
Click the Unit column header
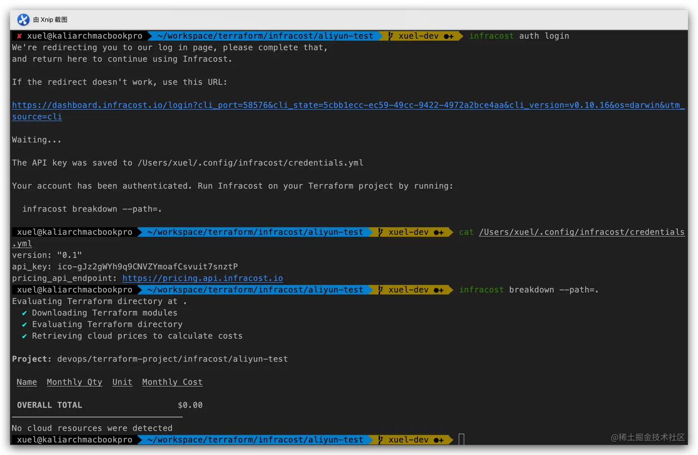click(122, 382)
